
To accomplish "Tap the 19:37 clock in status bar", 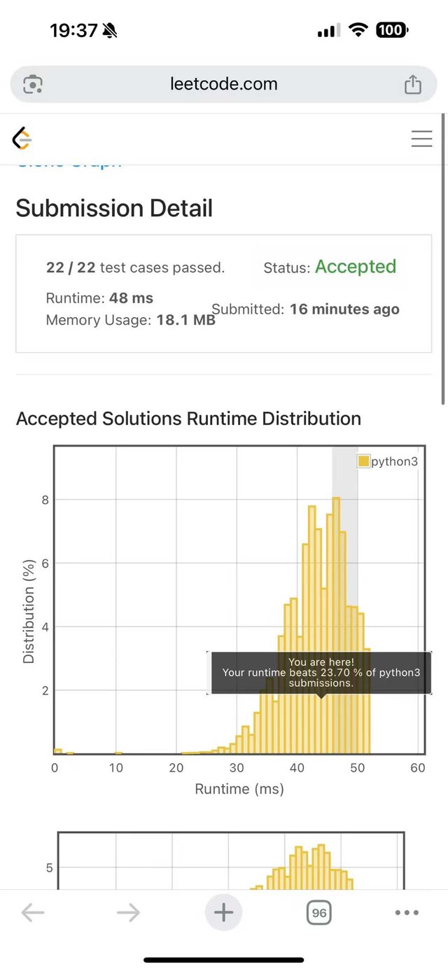I will (x=73, y=30).
